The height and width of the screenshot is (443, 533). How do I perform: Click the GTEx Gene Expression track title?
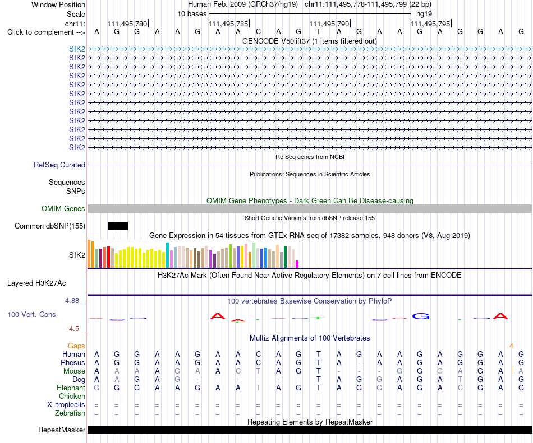tap(310, 235)
